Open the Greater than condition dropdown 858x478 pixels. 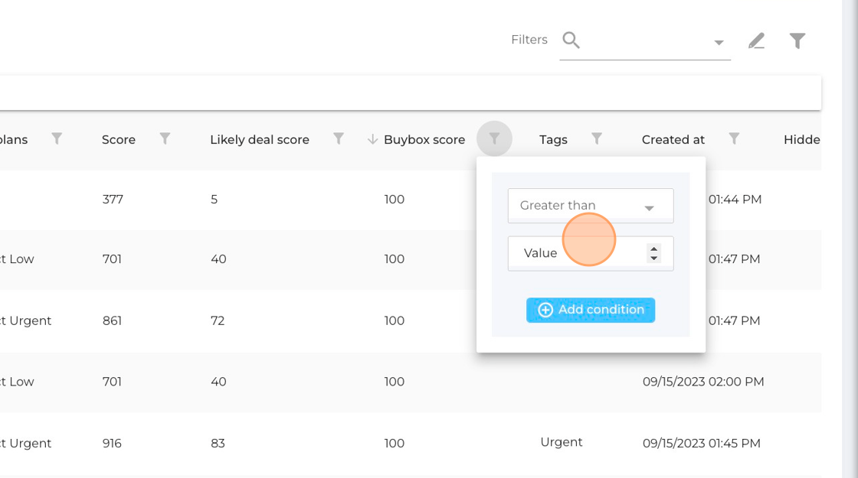point(591,206)
